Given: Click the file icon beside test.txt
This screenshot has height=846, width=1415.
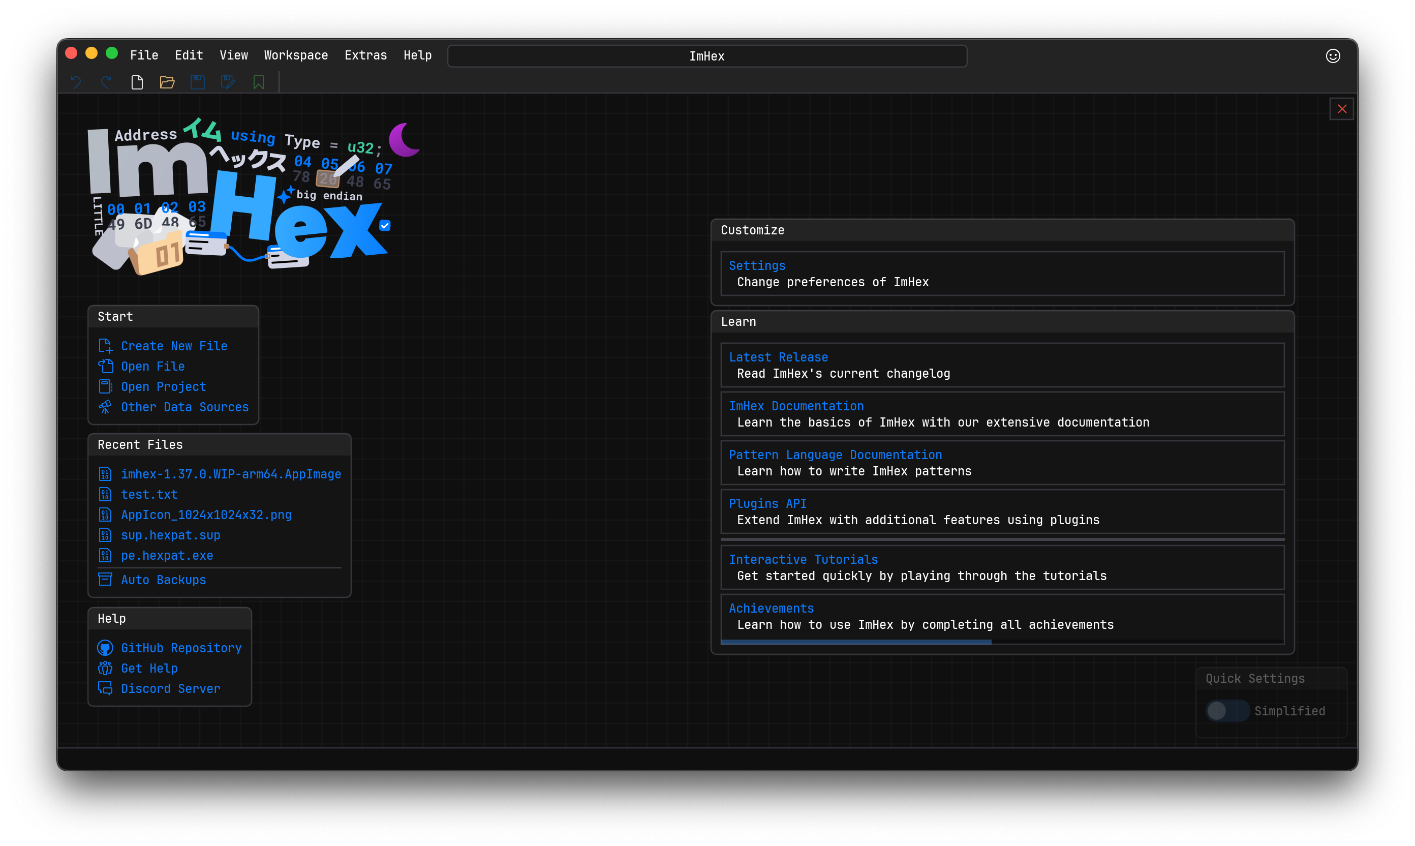Looking at the screenshot, I should 105,494.
